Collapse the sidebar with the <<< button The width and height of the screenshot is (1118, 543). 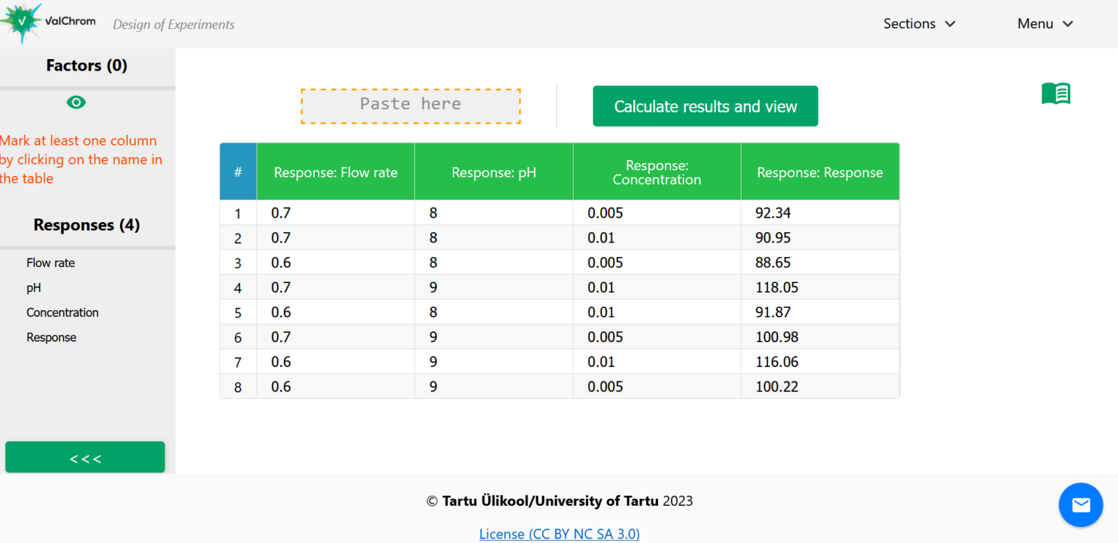coord(84,458)
